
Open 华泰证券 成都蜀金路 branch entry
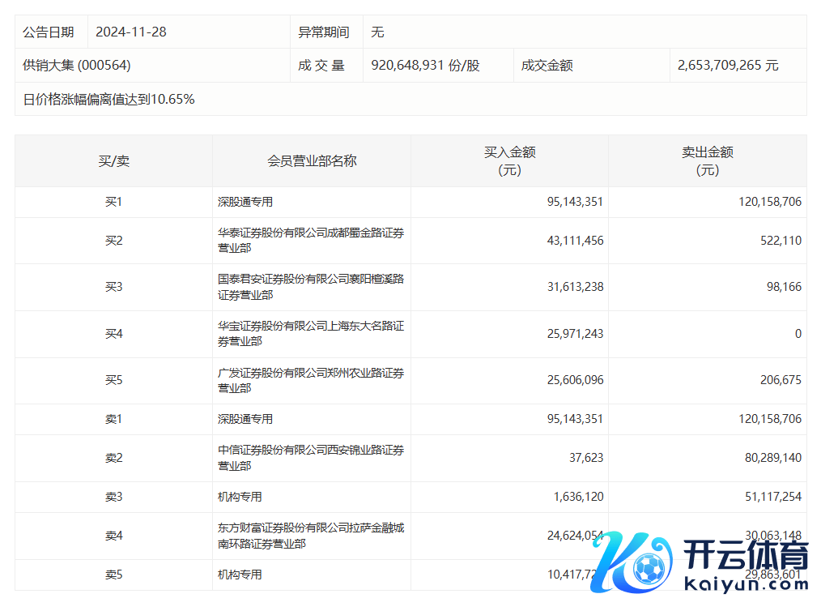pyautogui.click(x=311, y=241)
